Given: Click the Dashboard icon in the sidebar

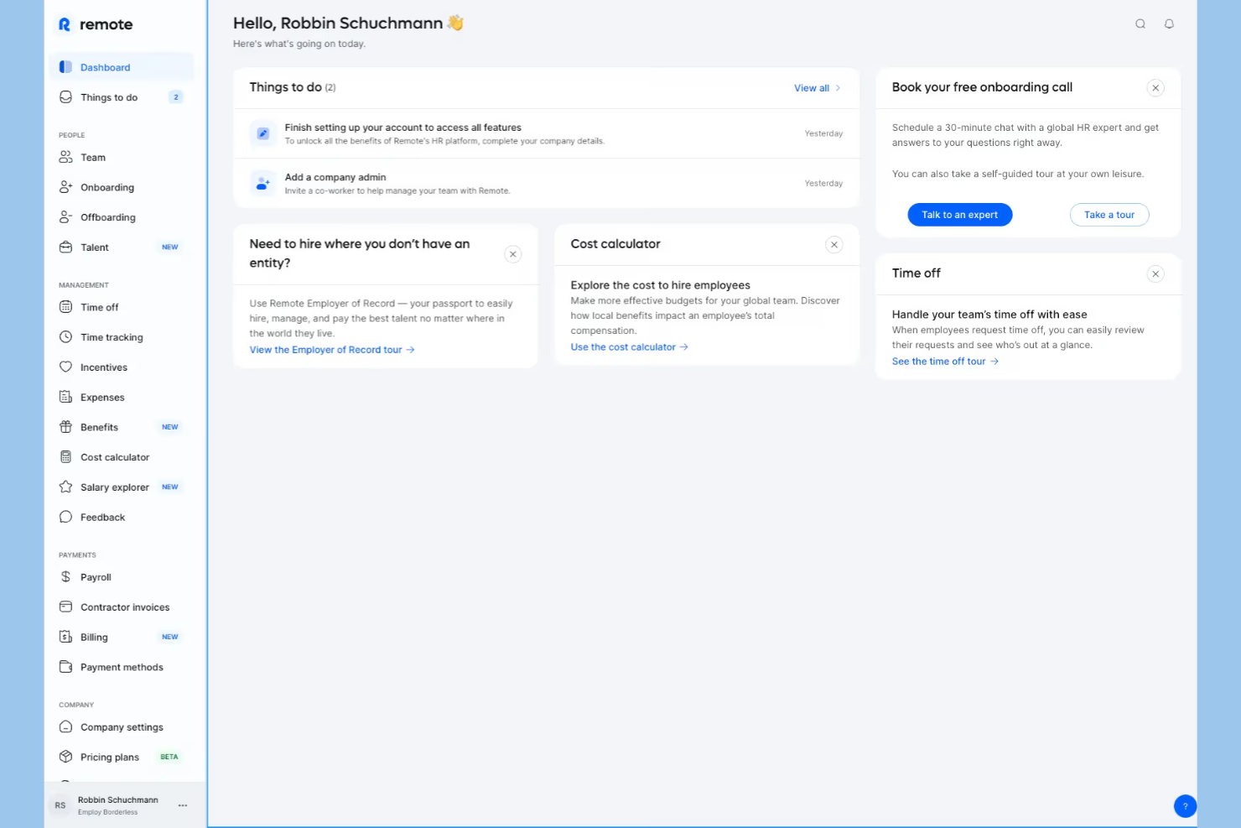Looking at the screenshot, I should (x=65, y=67).
